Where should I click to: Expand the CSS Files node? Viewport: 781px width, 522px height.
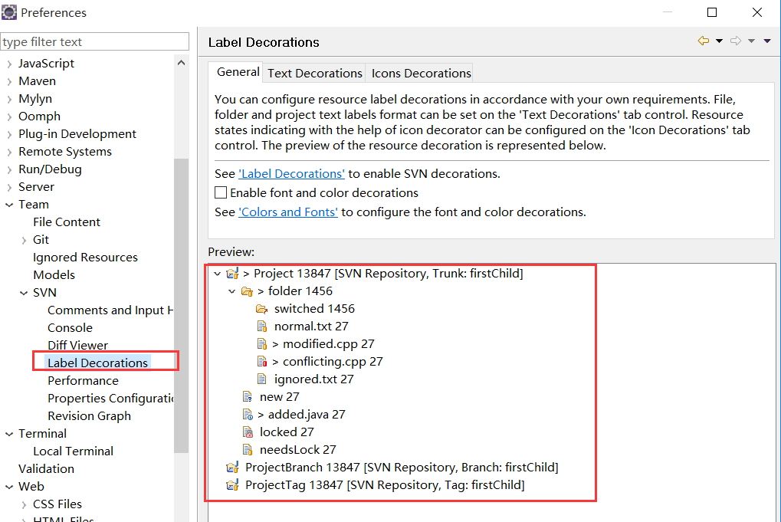pyautogui.click(x=24, y=504)
